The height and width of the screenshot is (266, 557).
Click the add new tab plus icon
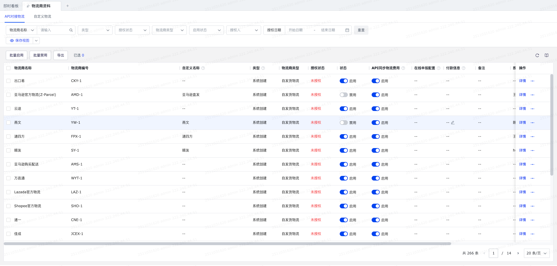[68, 6]
